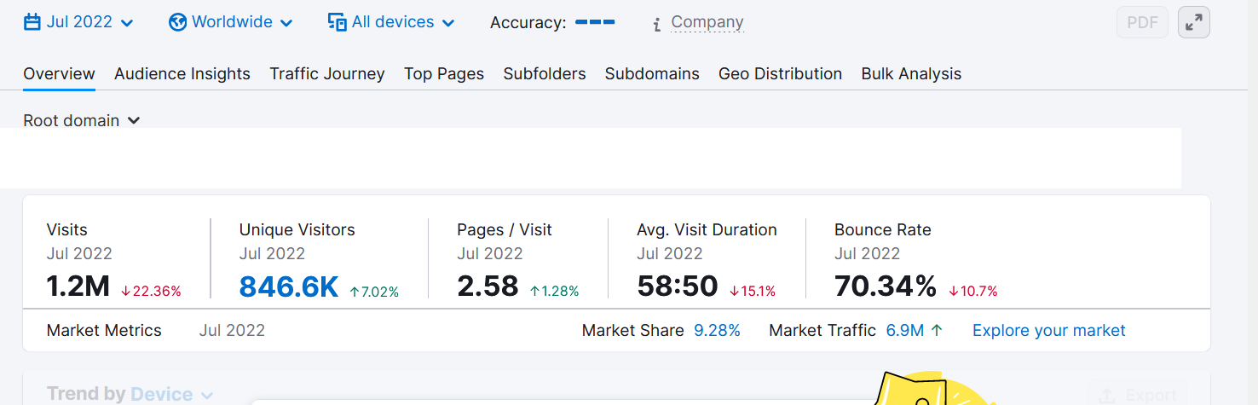
Task: Expand the Root domain dropdown
Action: pyautogui.click(x=81, y=120)
